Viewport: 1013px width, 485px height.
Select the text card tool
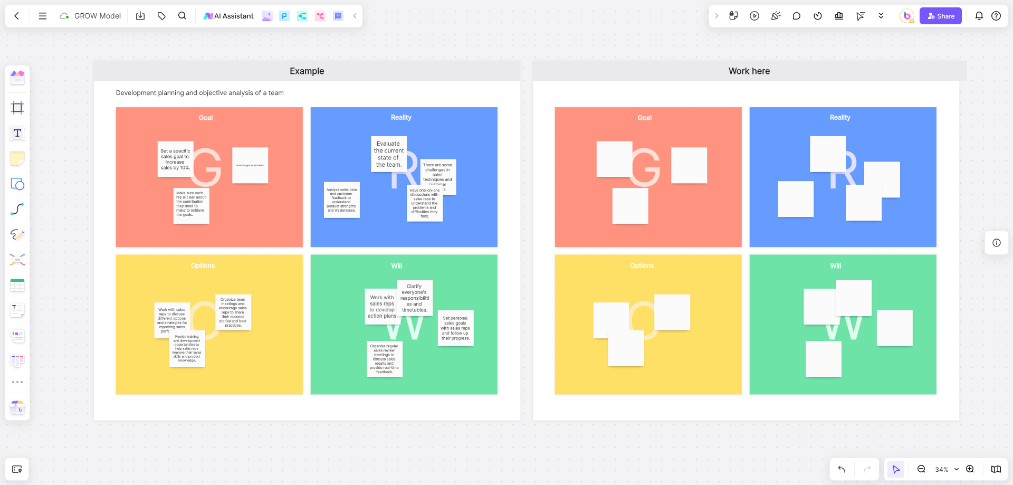[17, 310]
